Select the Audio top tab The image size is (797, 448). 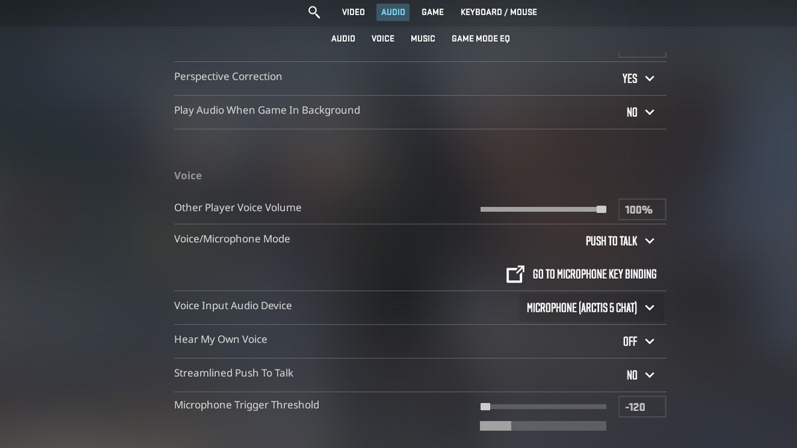pos(393,12)
